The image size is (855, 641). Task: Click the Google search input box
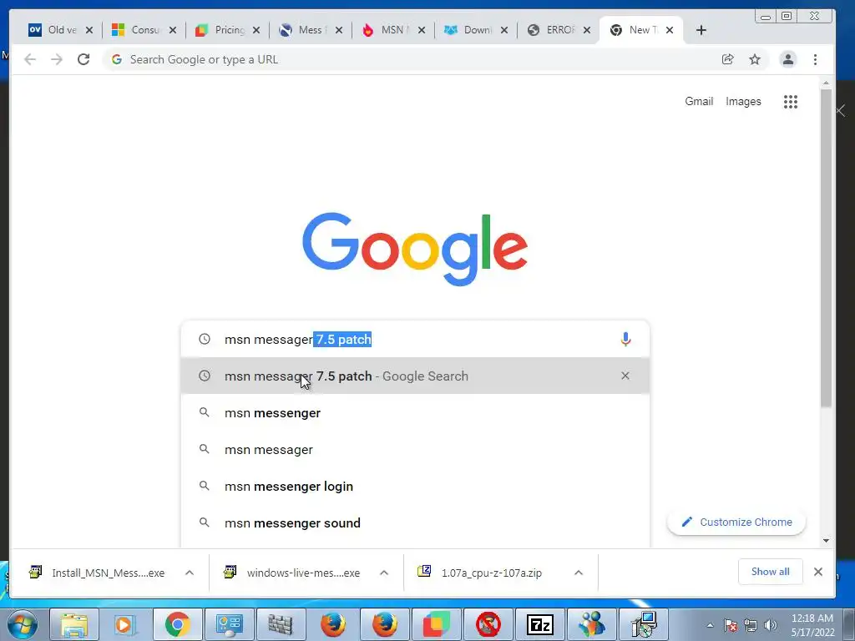414,339
